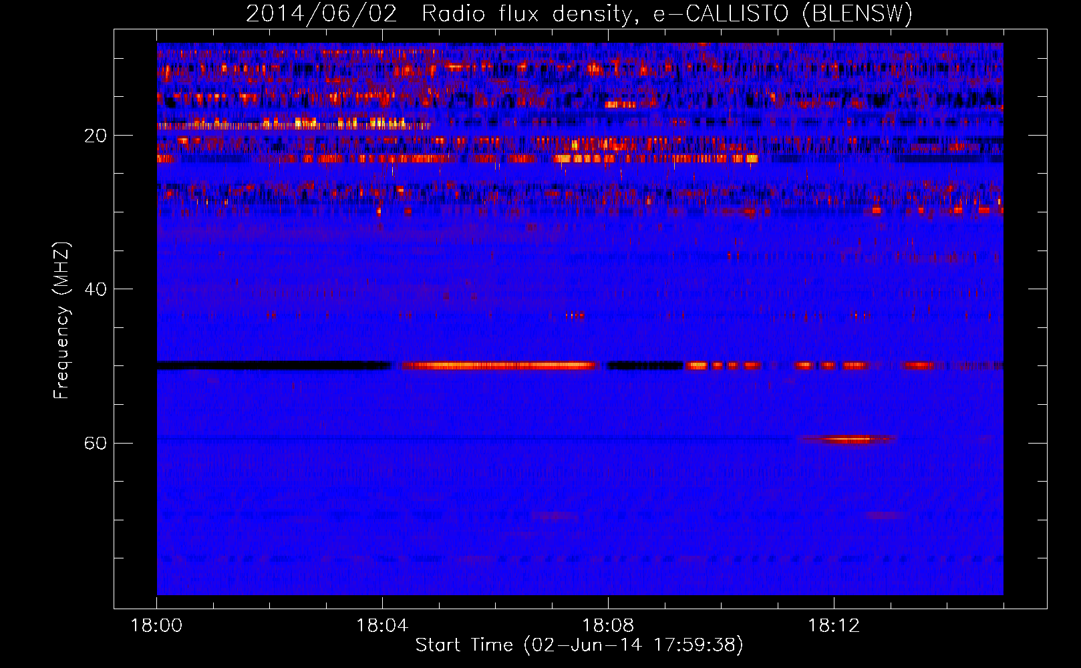Click the long red emission band at 50 MHz
Viewport: 1081px width, 668px height.
500,365
